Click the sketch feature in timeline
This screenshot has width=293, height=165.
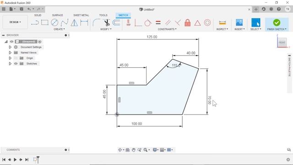coord(35,159)
